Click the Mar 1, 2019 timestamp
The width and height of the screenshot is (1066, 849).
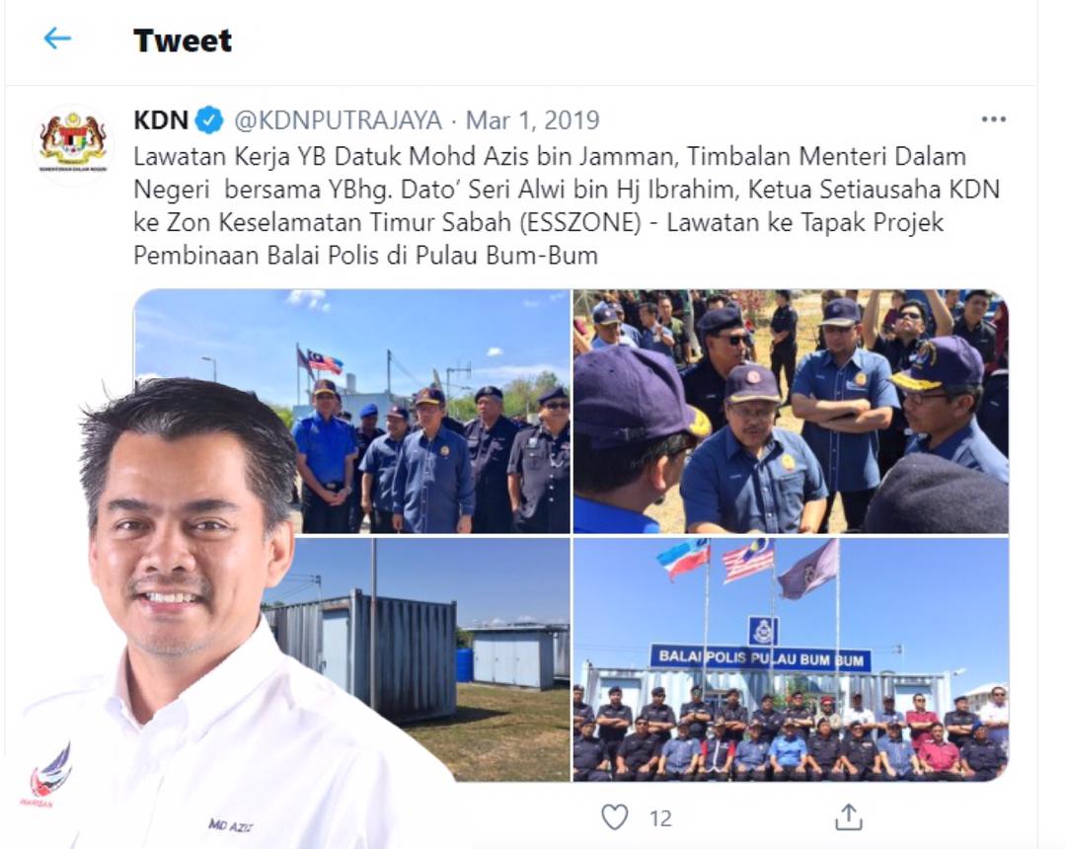(532, 120)
